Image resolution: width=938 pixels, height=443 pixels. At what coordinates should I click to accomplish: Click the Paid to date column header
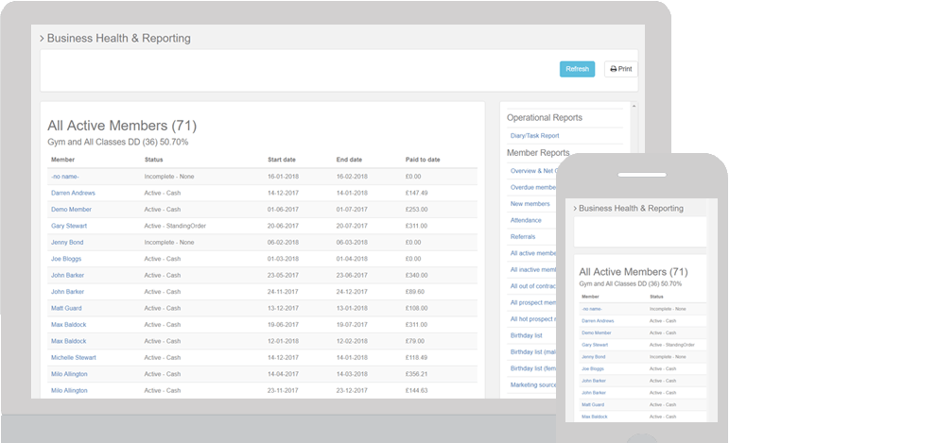[422, 160]
